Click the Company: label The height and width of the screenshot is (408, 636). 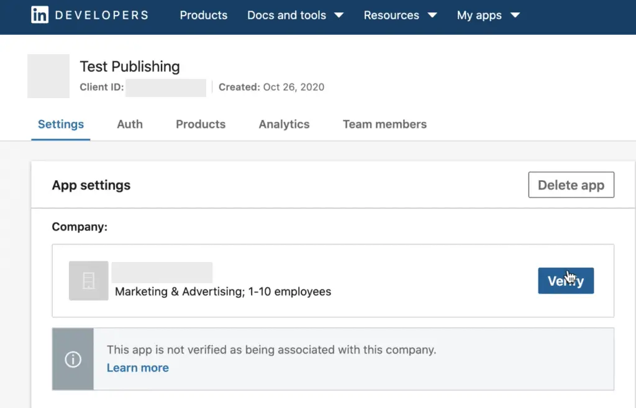(79, 227)
